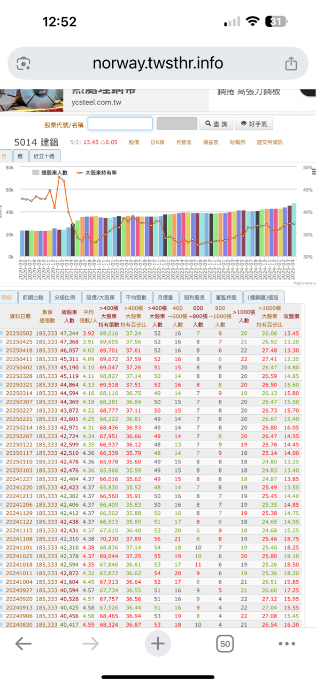
Task: Click date 20240830 in the table
Action: pyautogui.click(x=19, y=625)
